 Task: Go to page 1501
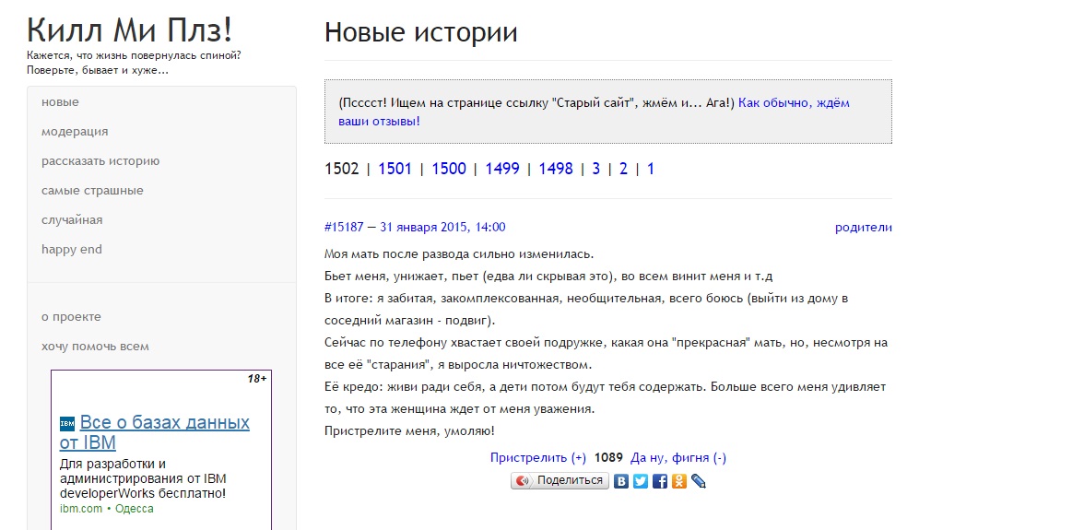point(395,169)
